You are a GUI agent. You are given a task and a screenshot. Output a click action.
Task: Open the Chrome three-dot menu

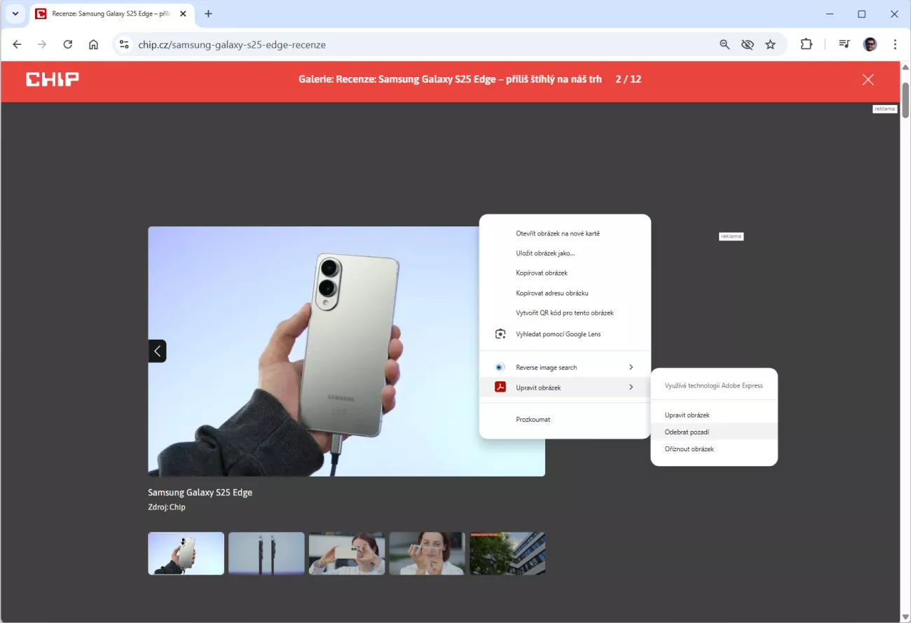coord(895,44)
